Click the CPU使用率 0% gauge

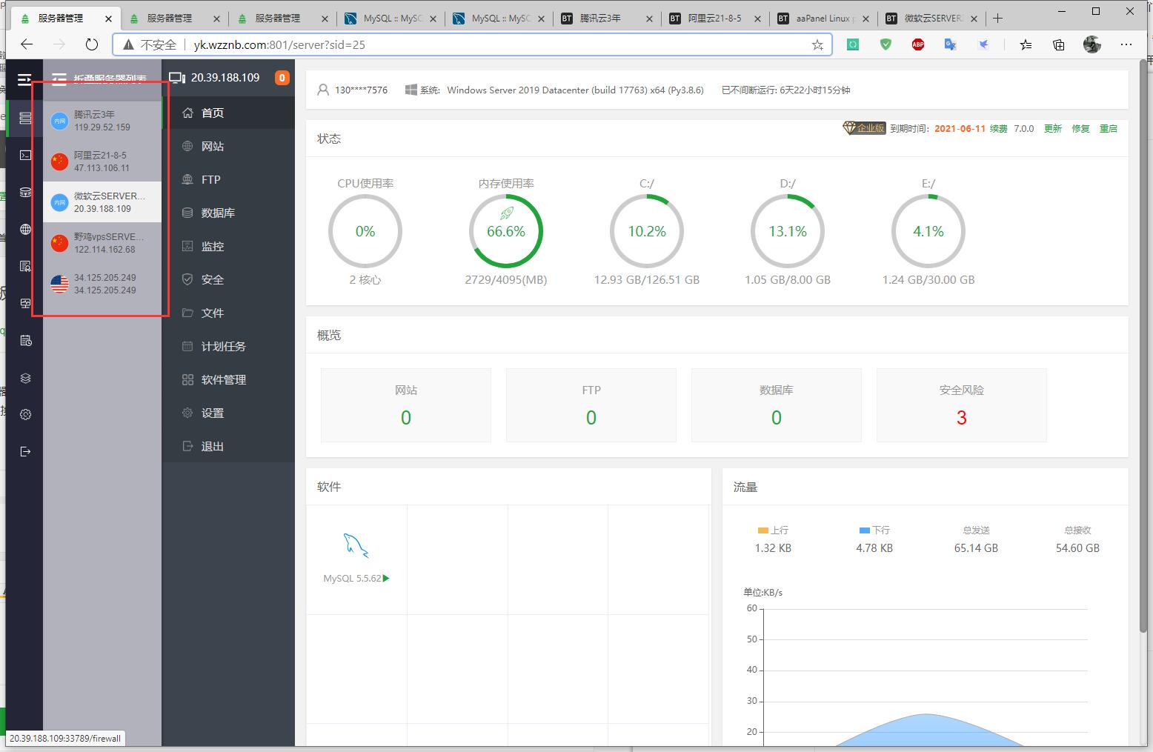365,231
